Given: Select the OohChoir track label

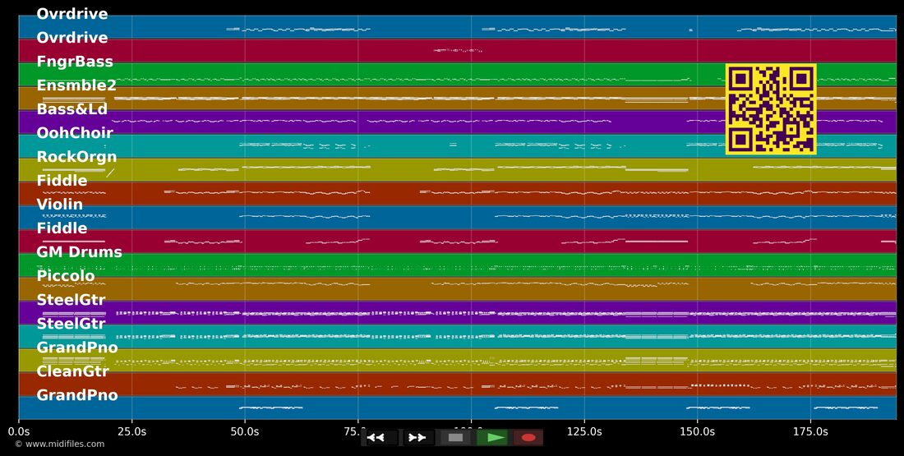Looking at the screenshot, I should click(75, 132).
